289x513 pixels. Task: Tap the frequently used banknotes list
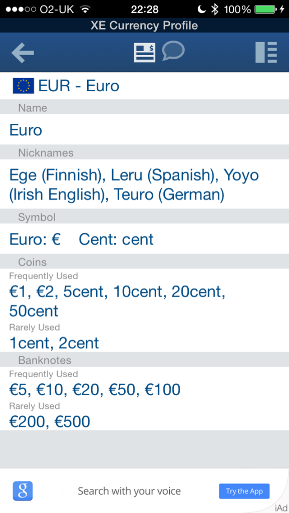[x=95, y=389]
